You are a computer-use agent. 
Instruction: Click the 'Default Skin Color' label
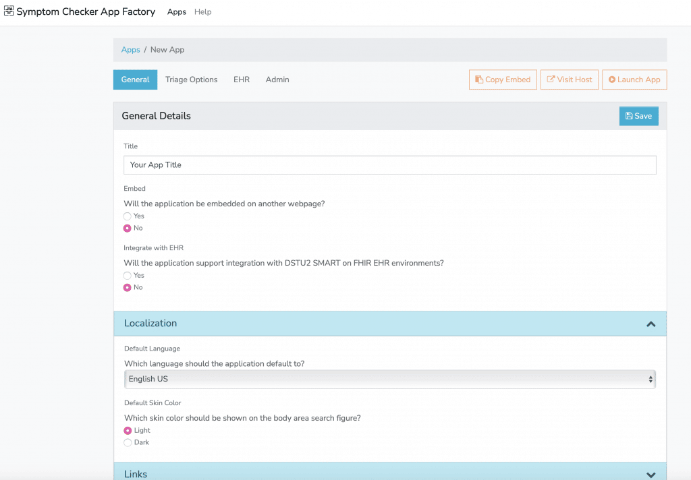(153, 403)
